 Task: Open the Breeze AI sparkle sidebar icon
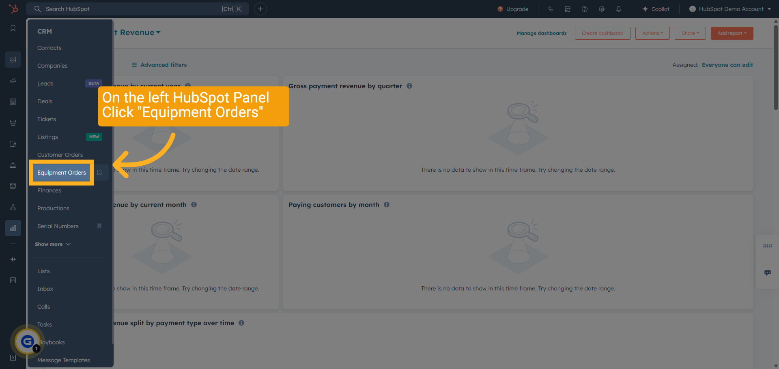coord(13,259)
